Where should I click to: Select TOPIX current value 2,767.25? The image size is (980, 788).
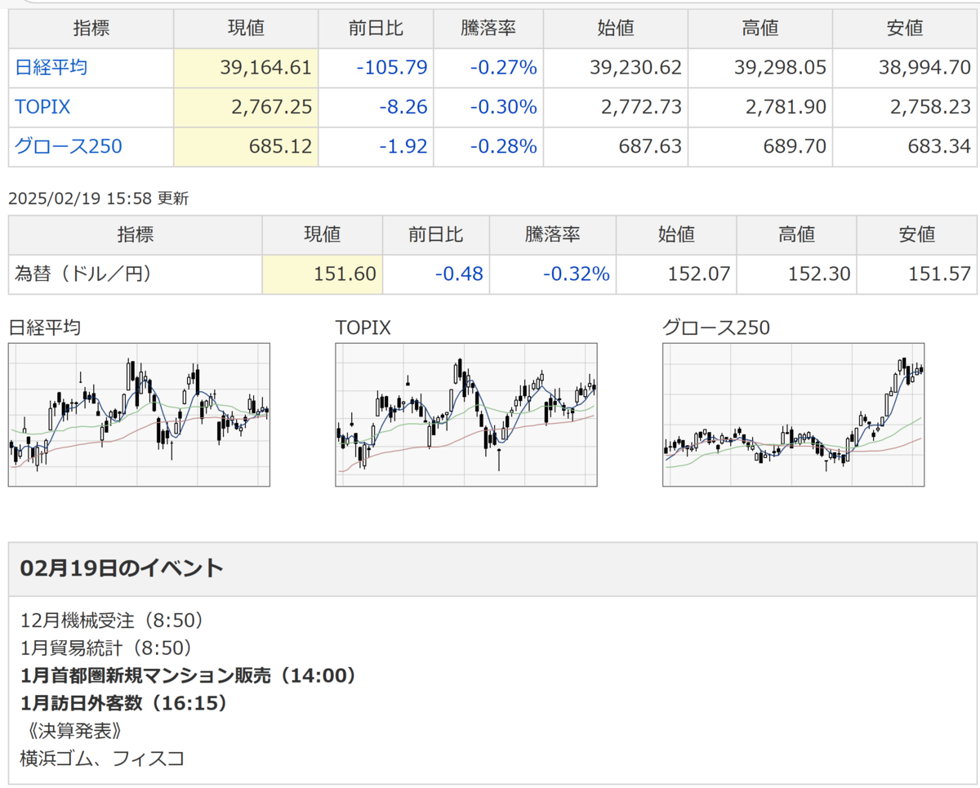point(273,107)
